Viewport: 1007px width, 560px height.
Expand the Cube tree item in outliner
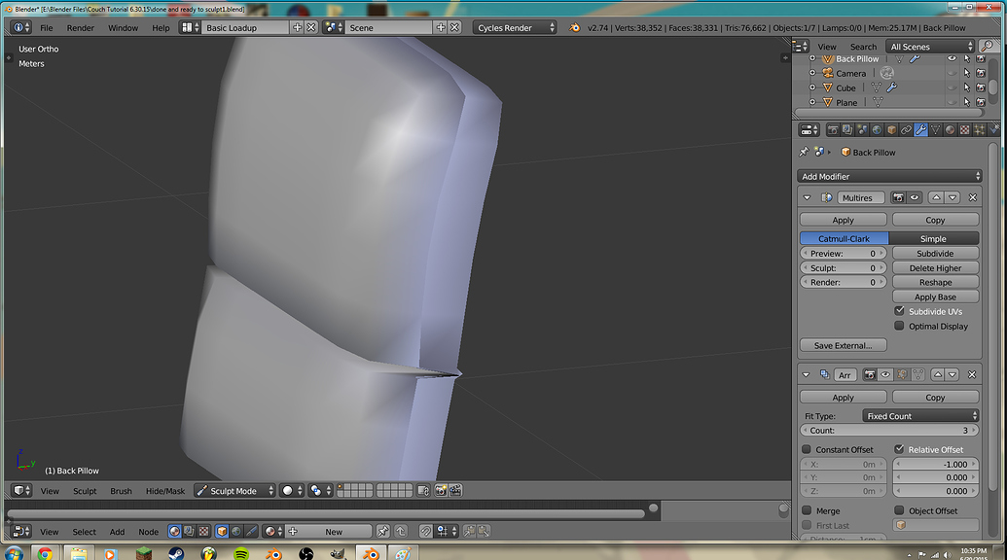tap(811, 87)
